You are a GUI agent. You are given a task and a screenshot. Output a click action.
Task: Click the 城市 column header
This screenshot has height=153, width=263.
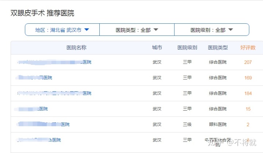(x=157, y=48)
